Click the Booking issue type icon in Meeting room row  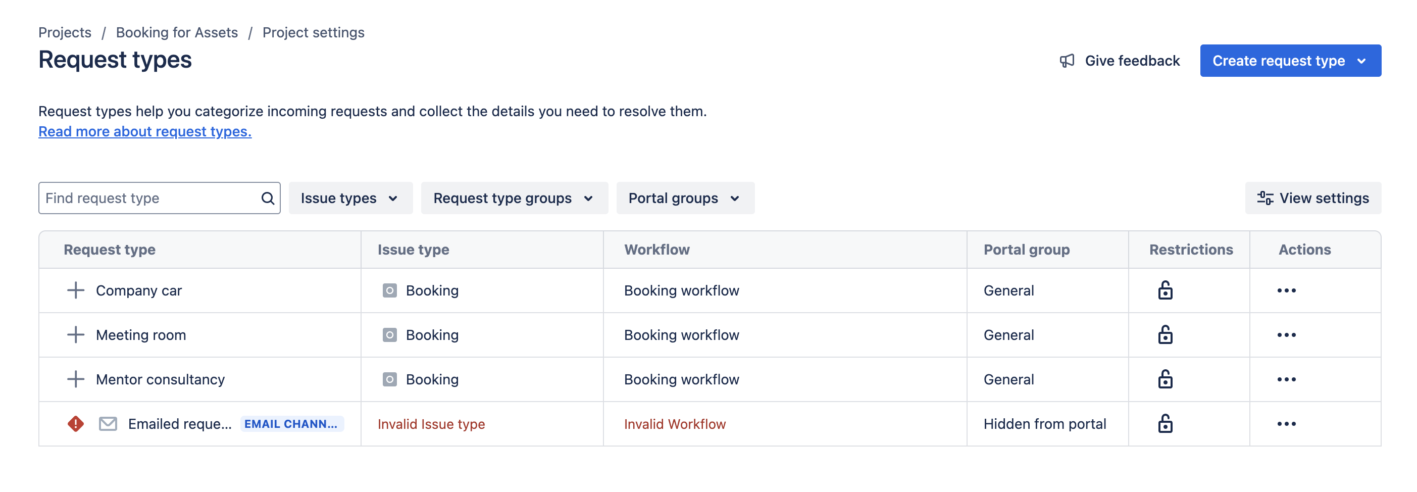389,335
